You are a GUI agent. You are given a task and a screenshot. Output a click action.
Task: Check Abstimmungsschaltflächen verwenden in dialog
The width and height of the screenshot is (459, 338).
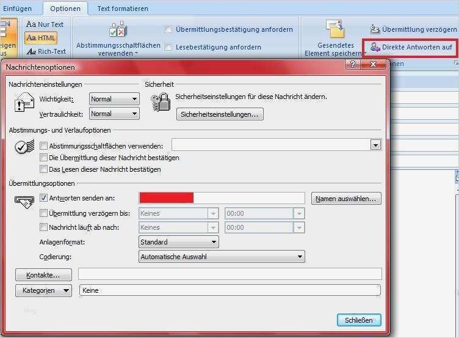click(43, 145)
